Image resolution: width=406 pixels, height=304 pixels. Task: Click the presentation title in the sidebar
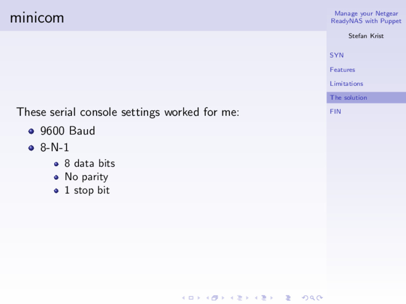point(366,17)
